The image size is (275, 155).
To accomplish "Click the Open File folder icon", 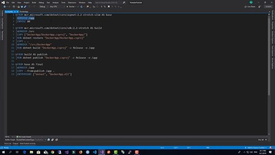I will click(18, 7).
